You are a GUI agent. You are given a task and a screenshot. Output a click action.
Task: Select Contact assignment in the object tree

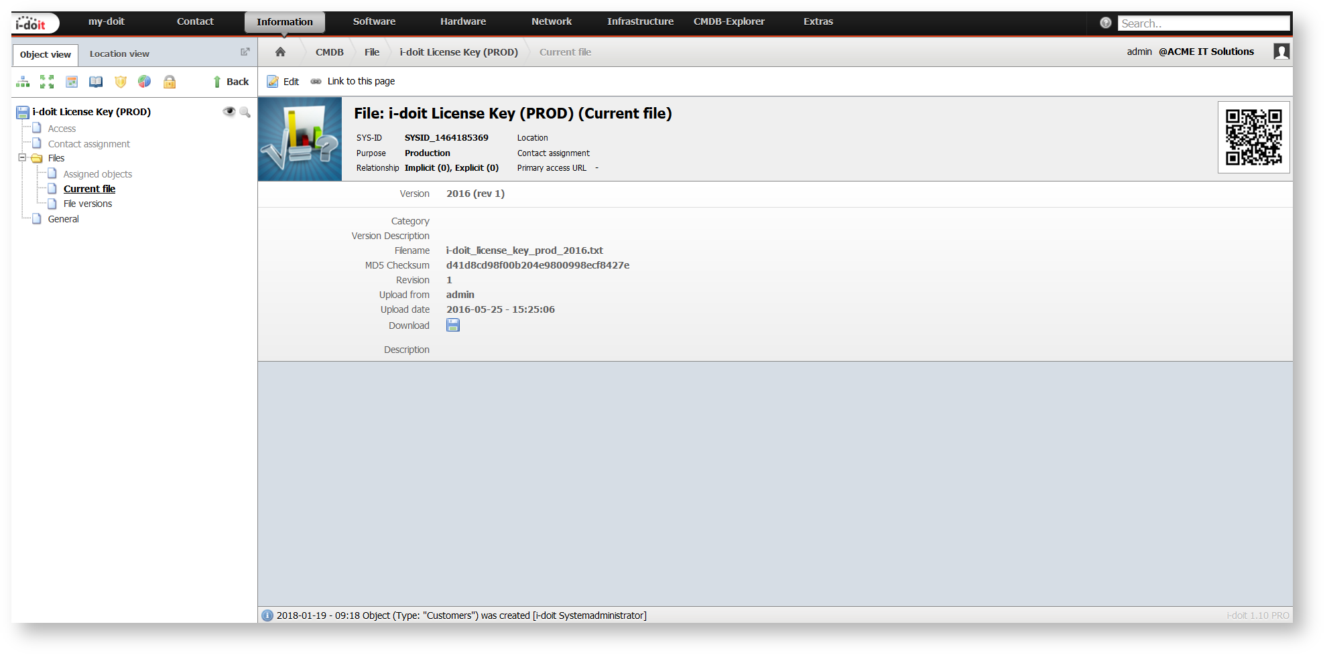(89, 144)
